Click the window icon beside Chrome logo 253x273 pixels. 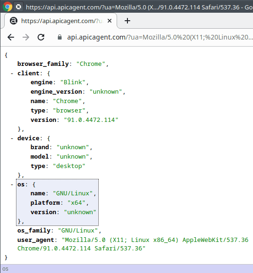pos(18,7)
